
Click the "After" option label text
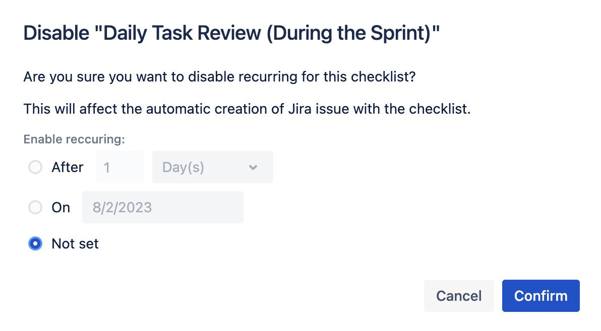pos(67,167)
